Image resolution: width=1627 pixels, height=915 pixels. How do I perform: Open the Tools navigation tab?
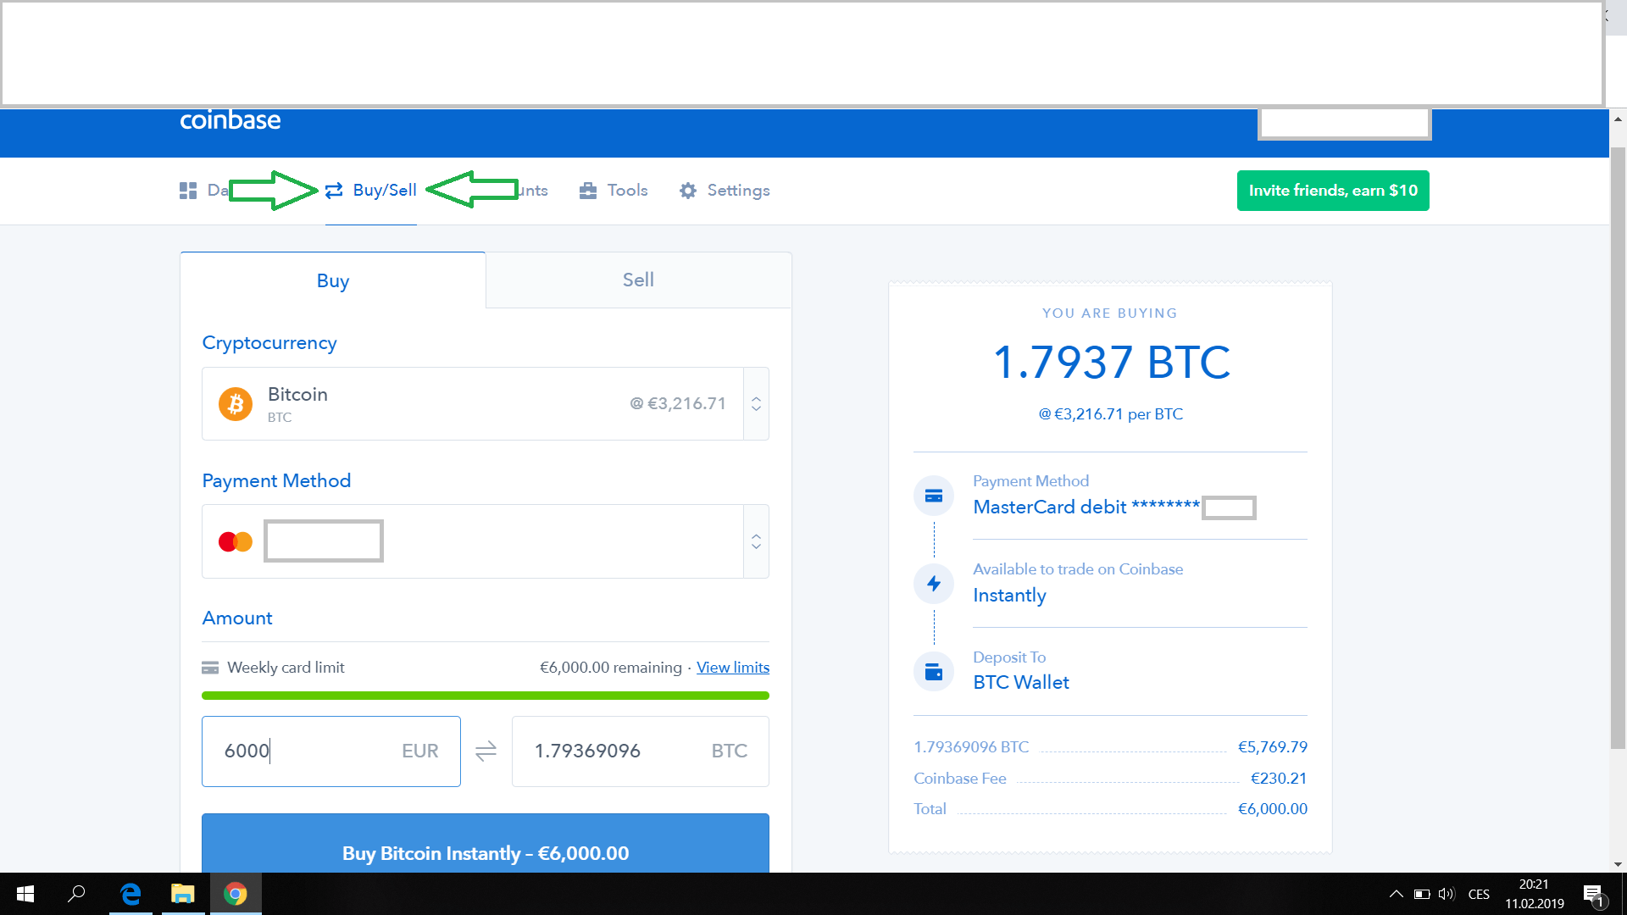[x=614, y=191]
